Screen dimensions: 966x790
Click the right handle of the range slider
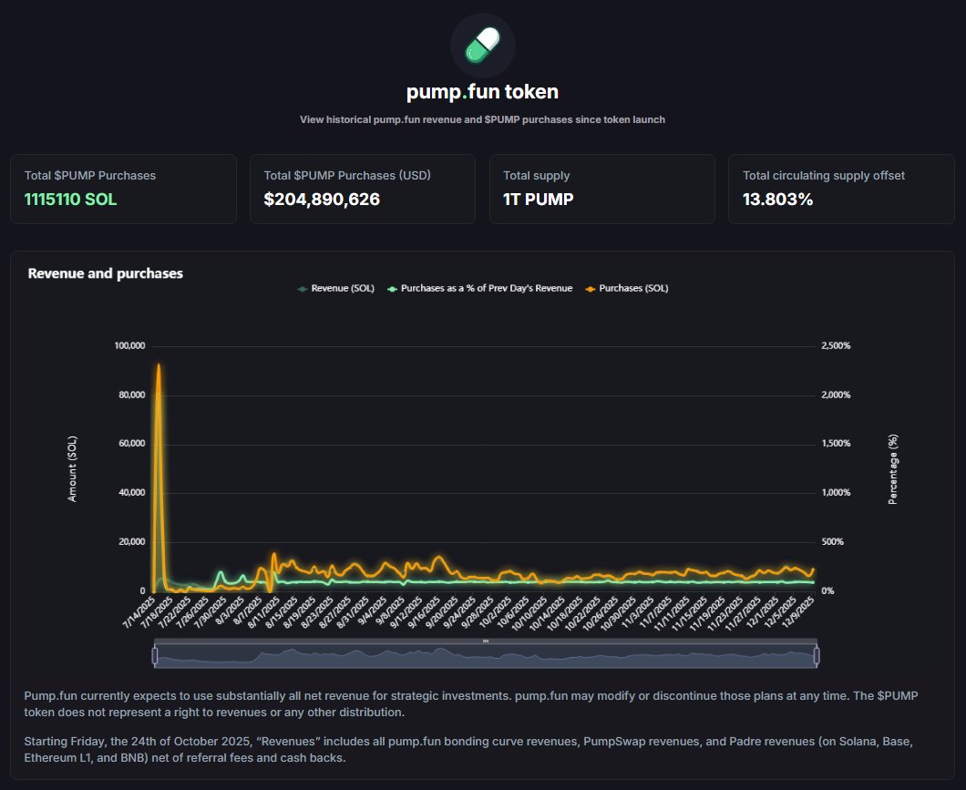click(x=817, y=656)
